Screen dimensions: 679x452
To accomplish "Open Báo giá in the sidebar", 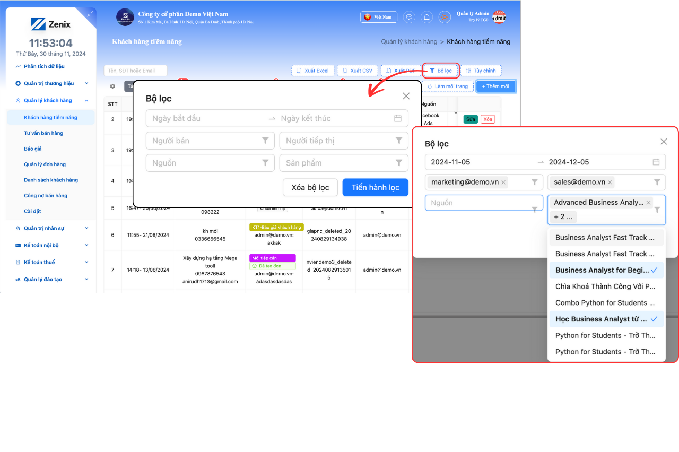I will [33, 149].
